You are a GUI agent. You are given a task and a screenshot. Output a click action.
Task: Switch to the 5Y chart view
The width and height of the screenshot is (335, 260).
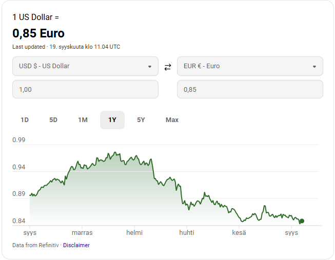141,120
